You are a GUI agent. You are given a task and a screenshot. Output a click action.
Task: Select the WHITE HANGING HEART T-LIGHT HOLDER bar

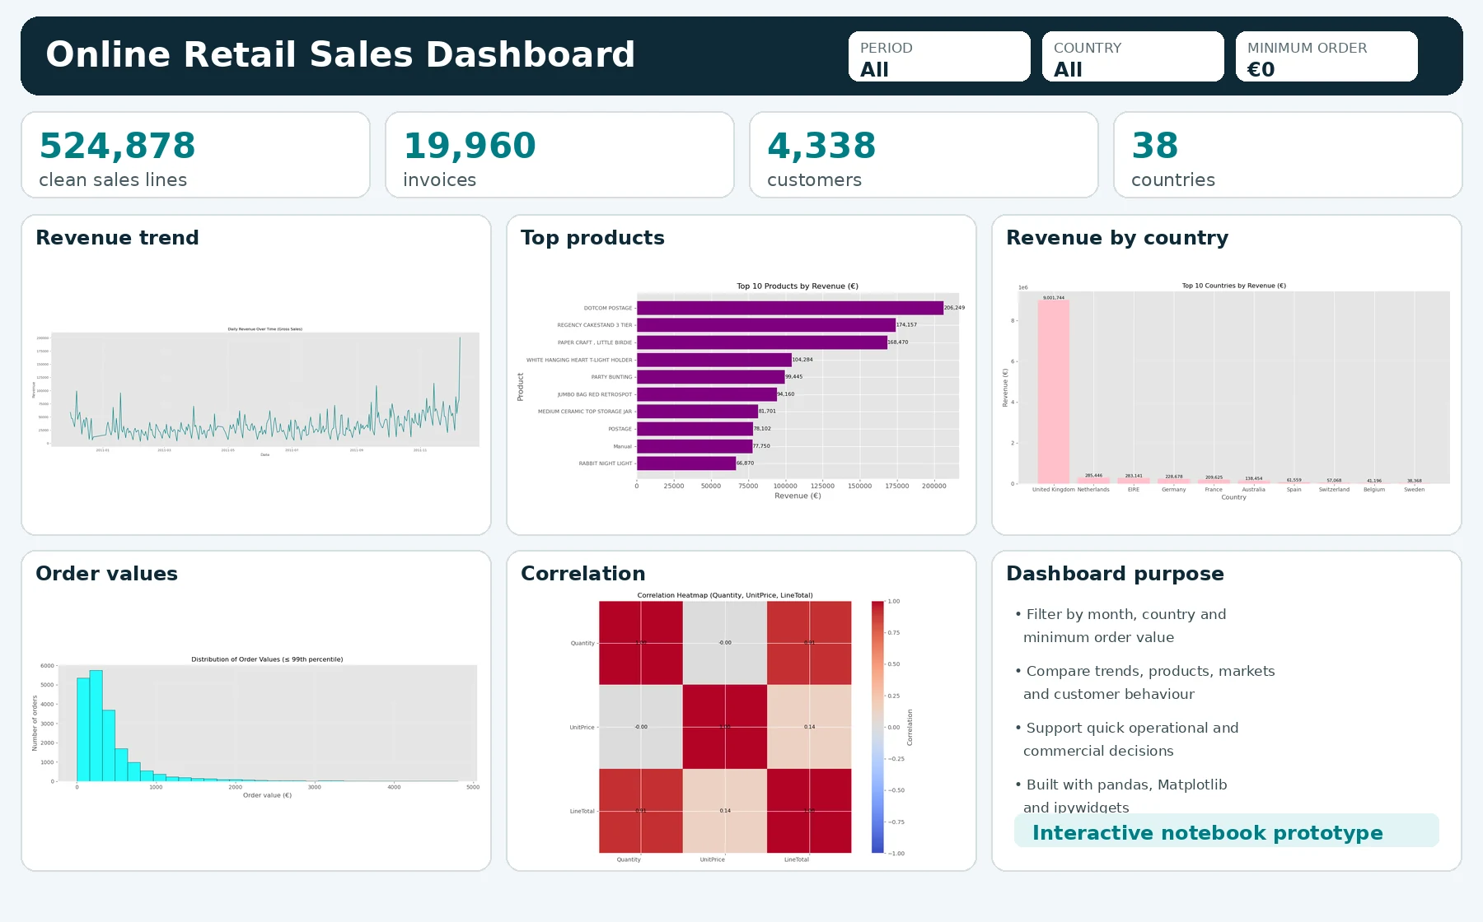pyautogui.click(x=714, y=360)
